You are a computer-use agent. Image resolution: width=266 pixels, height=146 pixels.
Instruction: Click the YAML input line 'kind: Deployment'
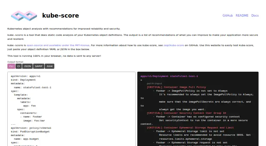point(23,80)
